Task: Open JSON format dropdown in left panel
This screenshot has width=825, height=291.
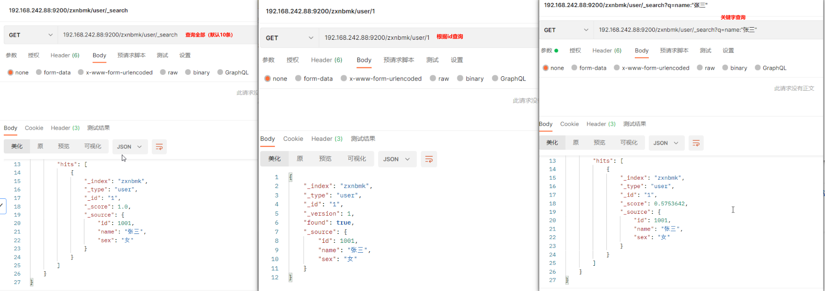Action: coord(129,147)
